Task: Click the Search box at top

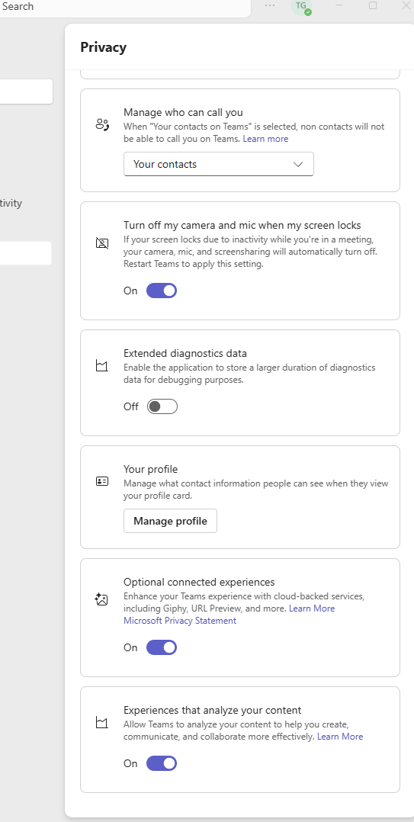Action: 126,8
